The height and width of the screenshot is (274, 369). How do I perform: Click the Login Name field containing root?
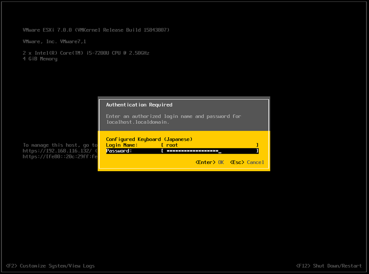coord(210,145)
